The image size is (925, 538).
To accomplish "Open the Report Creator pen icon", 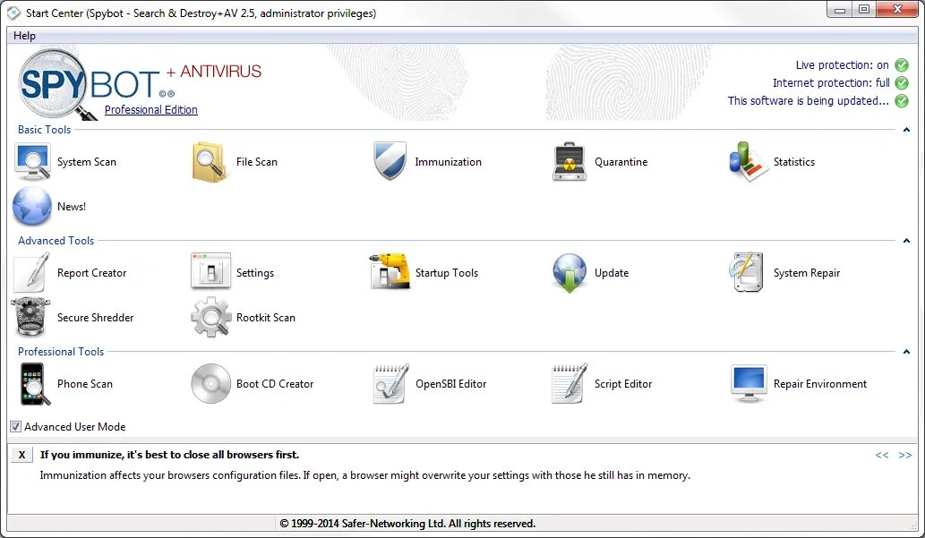I will click(x=32, y=272).
